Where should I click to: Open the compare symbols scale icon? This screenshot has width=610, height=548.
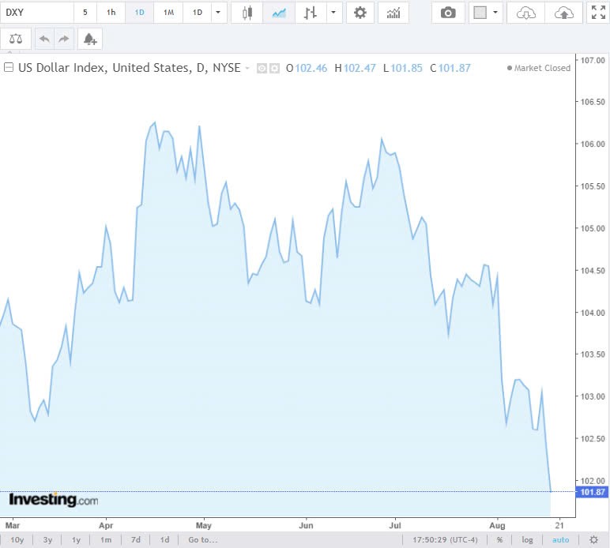(x=16, y=39)
